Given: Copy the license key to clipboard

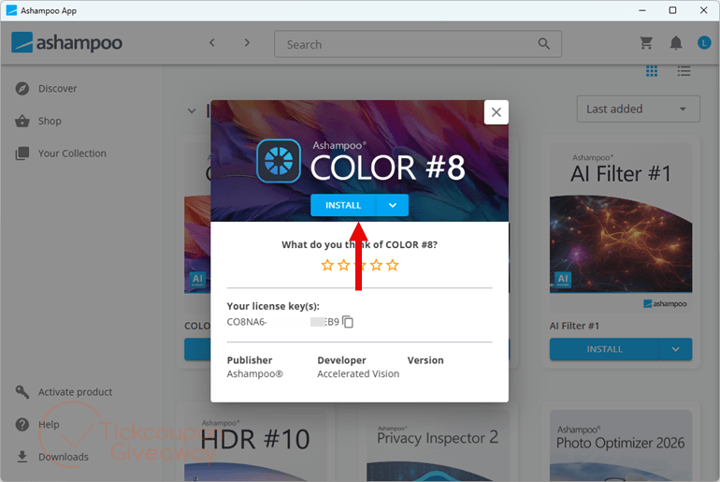Looking at the screenshot, I should click(x=348, y=322).
